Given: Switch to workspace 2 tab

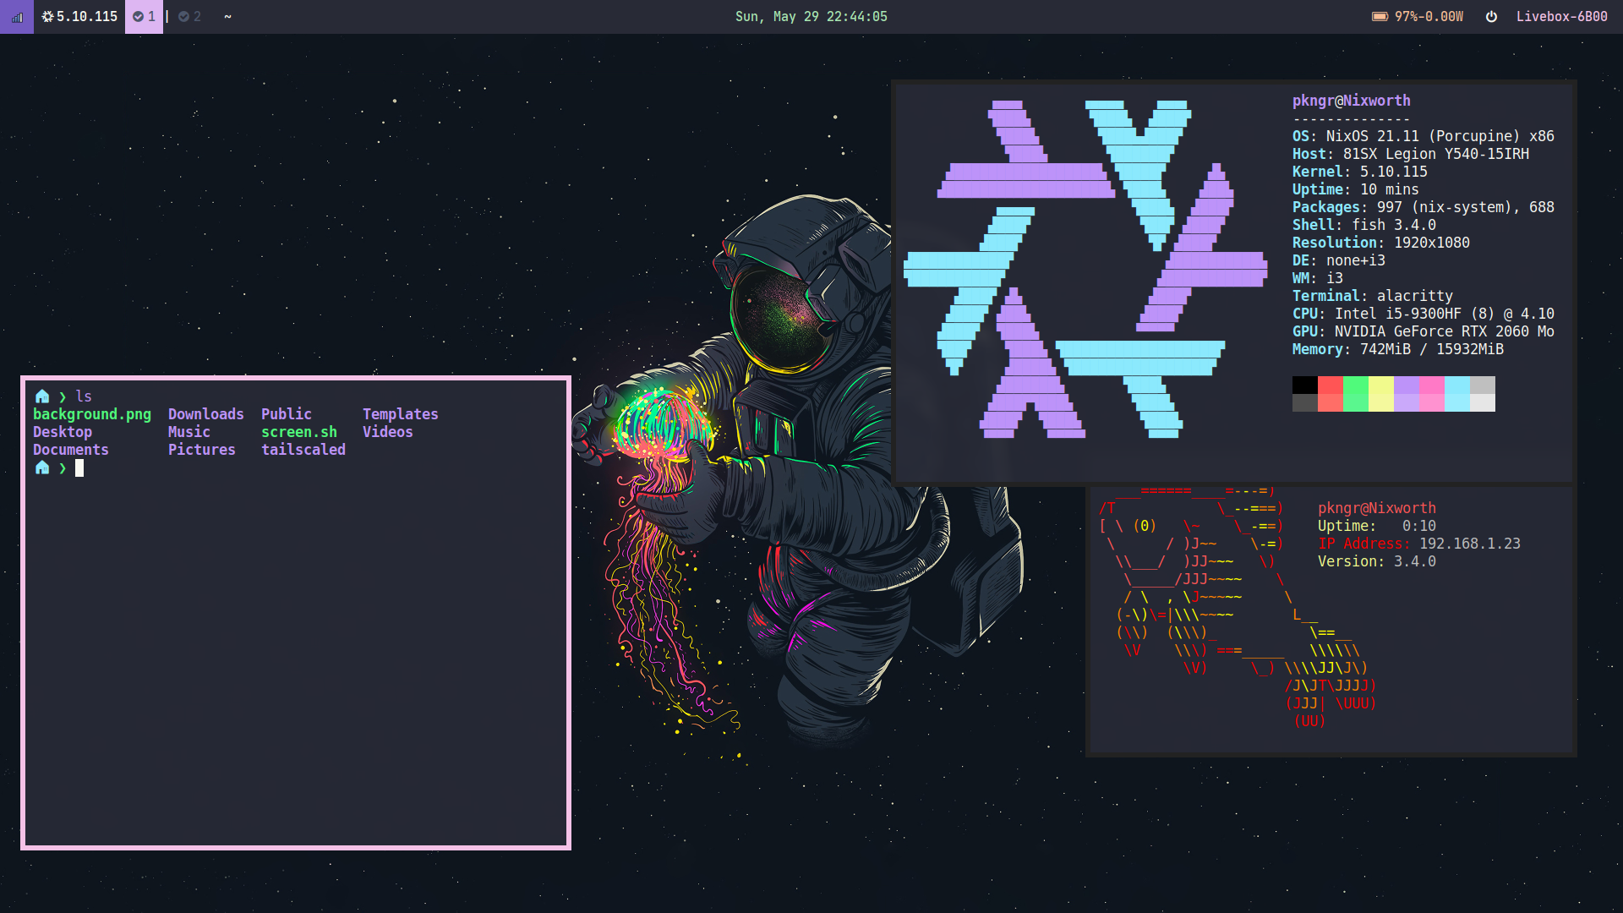Looking at the screenshot, I should pyautogui.click(x=189, y=17).
